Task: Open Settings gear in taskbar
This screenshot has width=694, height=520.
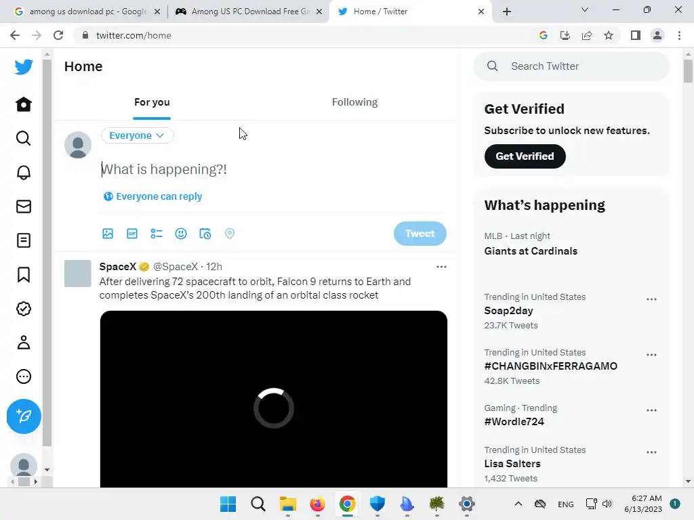Action: [x=466, y=504]
